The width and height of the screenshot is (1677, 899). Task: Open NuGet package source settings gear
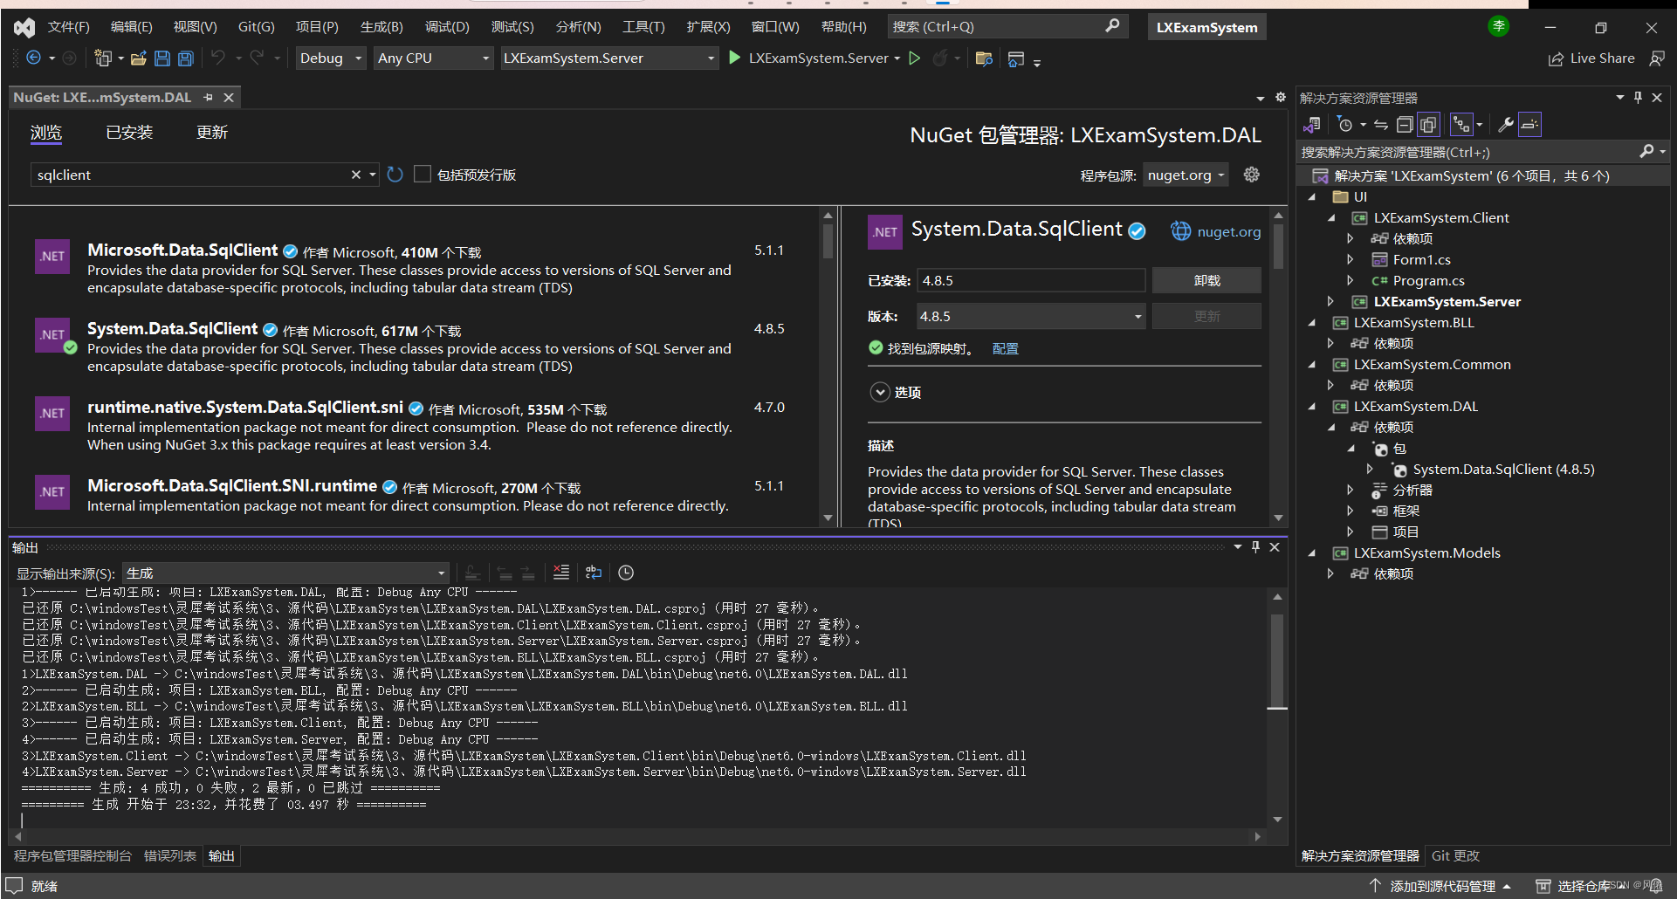(1252, 175)
